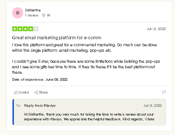Click the fifth grey empty star
This screenshot has height=135, width=175.
click(x=36, y=29)
